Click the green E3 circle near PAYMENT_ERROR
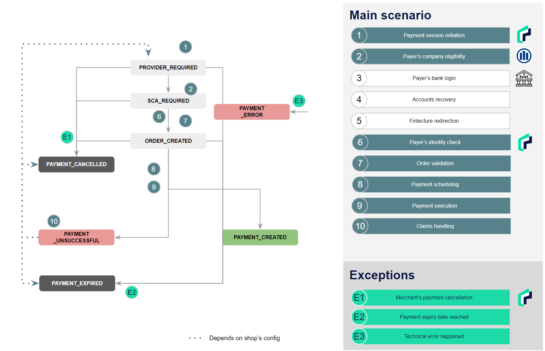The width and height of the screenshot is (545, 351). pos(299,101)
